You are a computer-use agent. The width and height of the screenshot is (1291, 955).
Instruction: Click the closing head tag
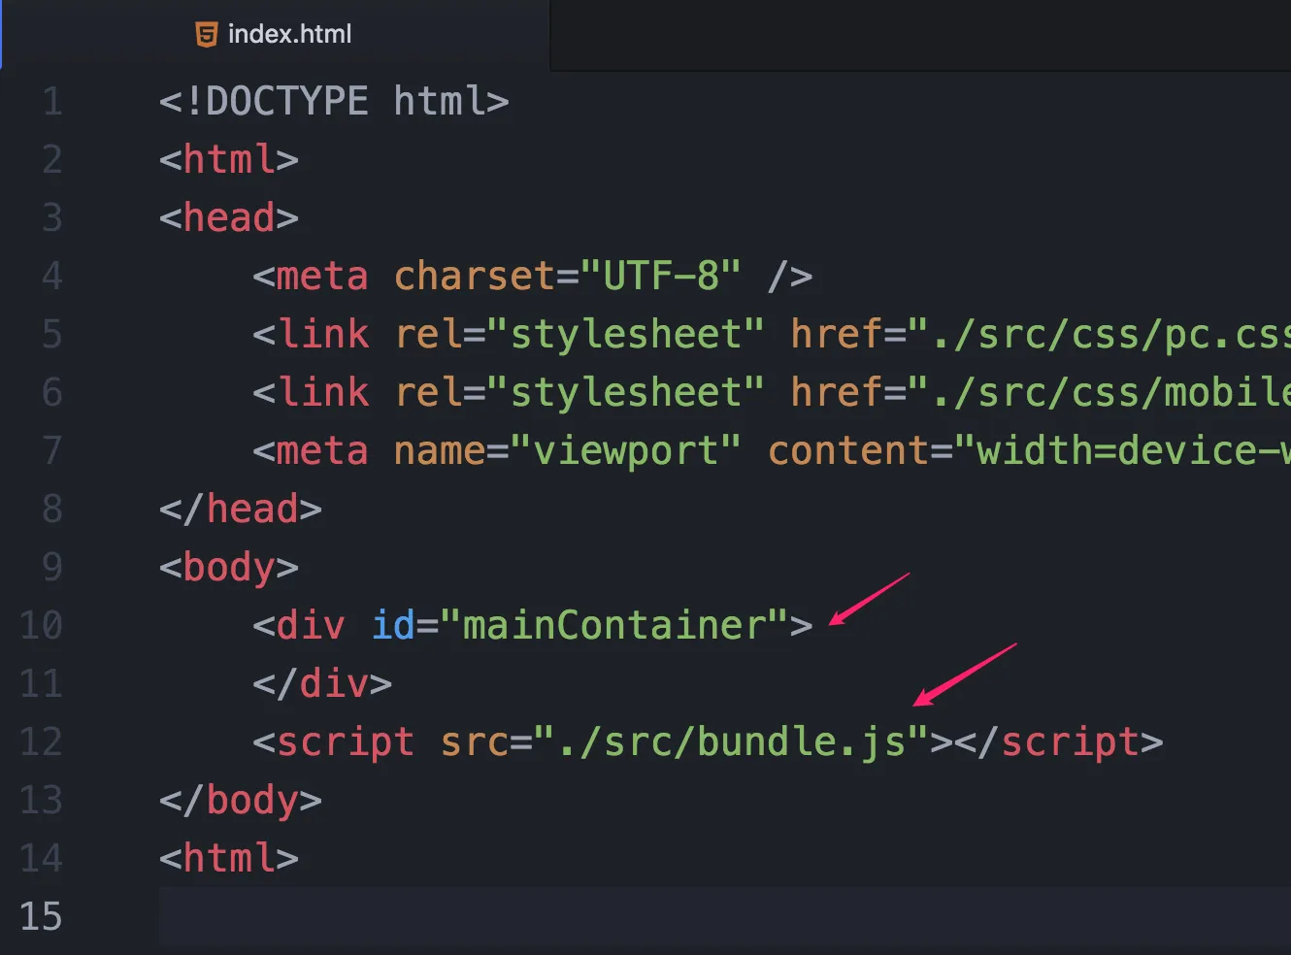241,510
